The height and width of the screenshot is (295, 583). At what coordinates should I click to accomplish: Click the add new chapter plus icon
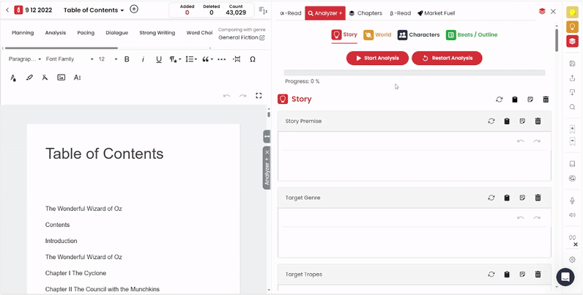click(133, 10)
